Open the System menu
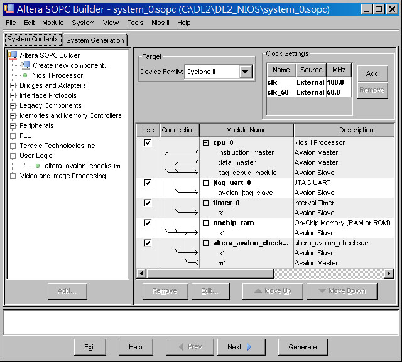 (x=83, y=23)
